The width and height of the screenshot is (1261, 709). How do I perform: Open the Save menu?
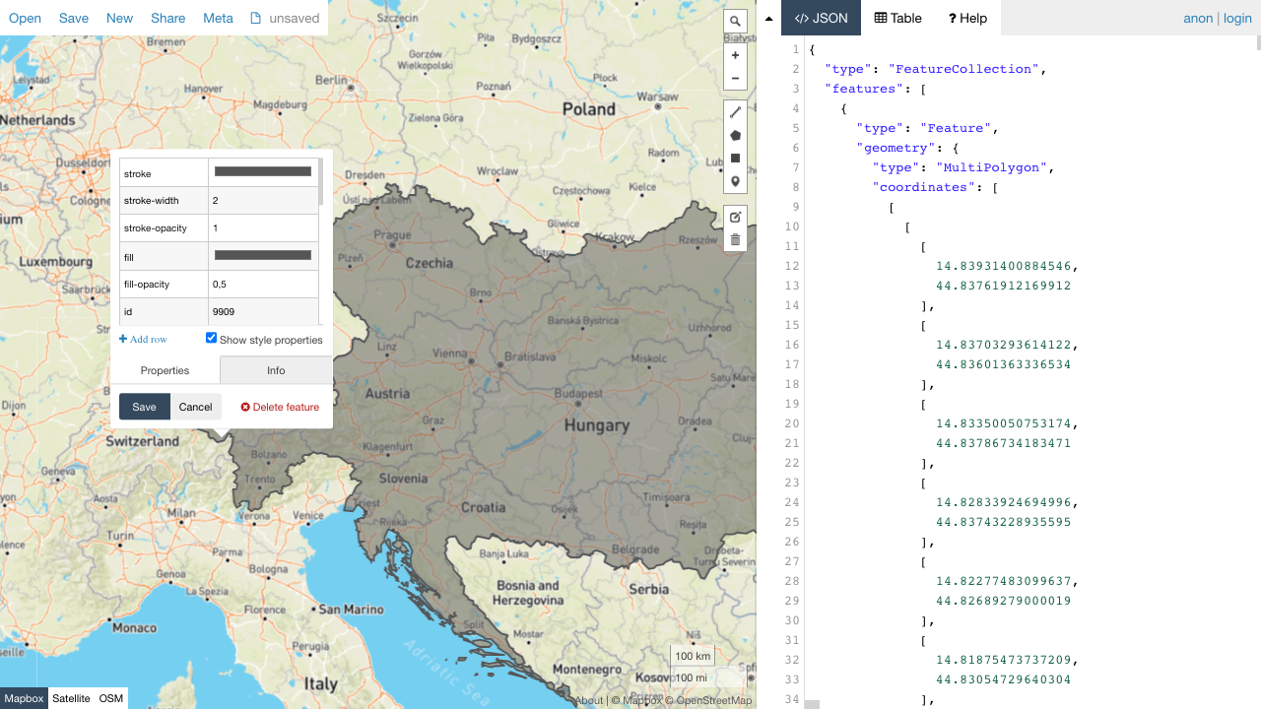[74, 18]
